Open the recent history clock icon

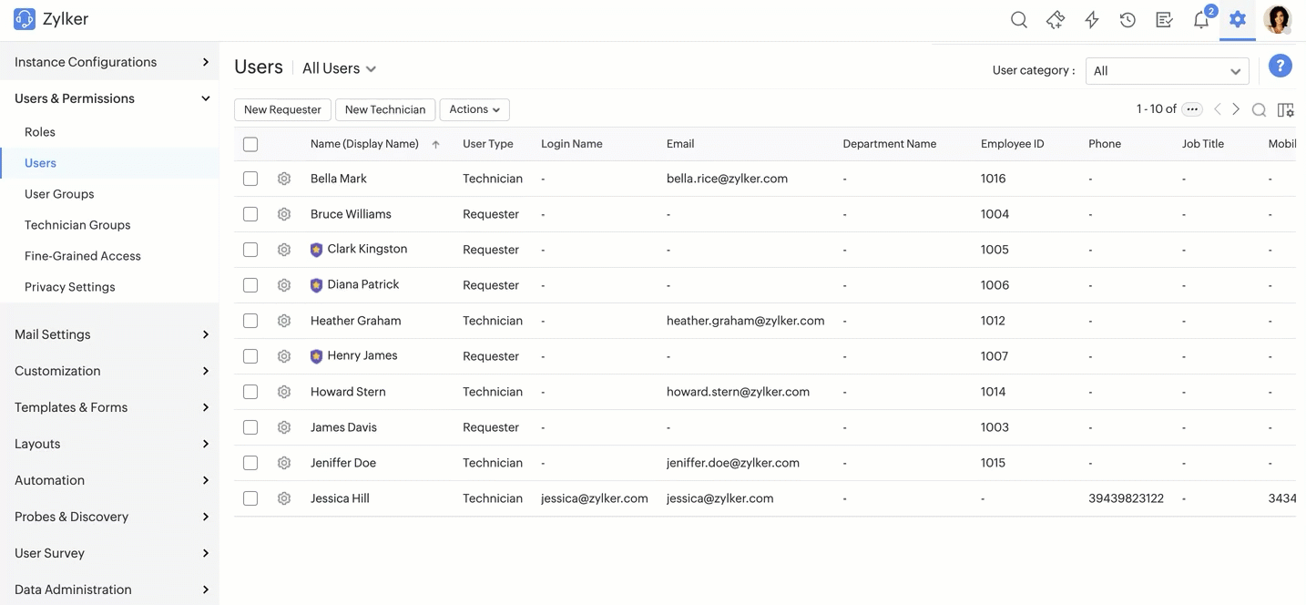[1127, 20]
